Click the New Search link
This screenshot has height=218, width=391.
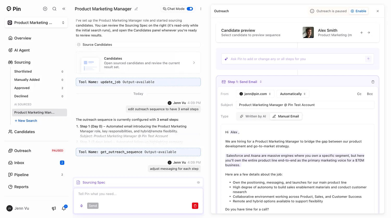[26, 121]
